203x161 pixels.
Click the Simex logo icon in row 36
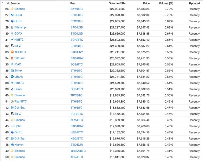12,70
